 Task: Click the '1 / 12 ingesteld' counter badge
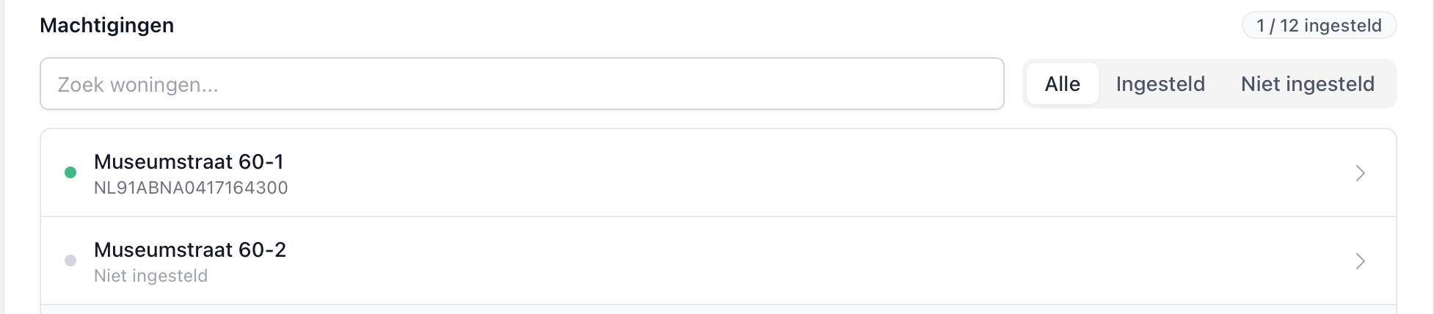[1319, 26]
